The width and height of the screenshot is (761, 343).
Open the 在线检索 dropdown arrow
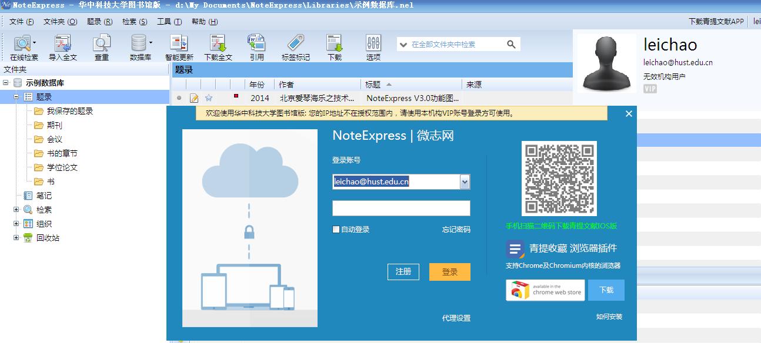[x=35, y=43]
